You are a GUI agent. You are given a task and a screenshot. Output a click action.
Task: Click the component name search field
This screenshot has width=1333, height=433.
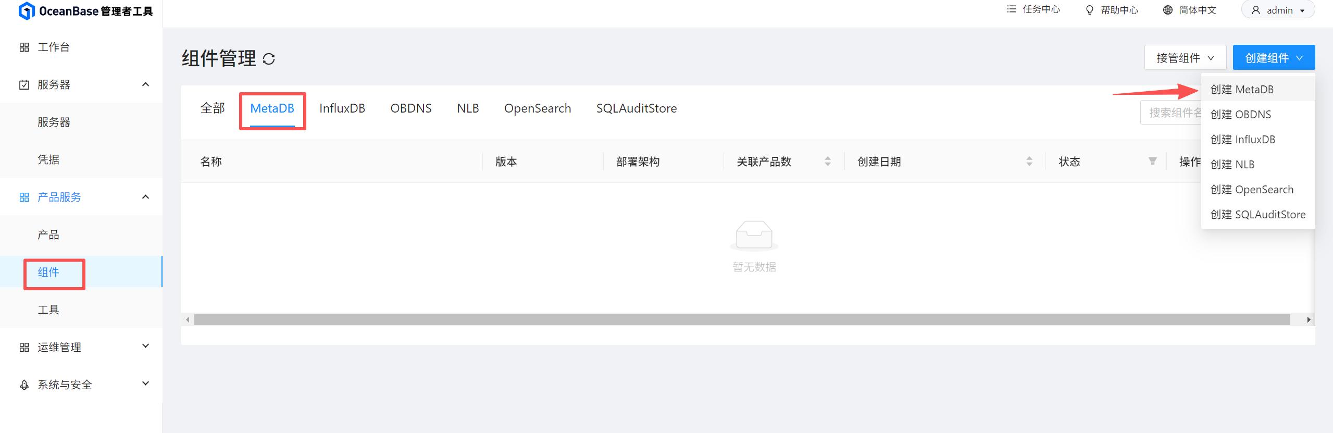point(1171,113)
